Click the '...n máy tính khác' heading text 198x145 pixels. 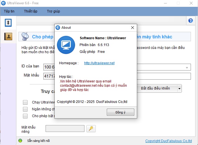155,37
